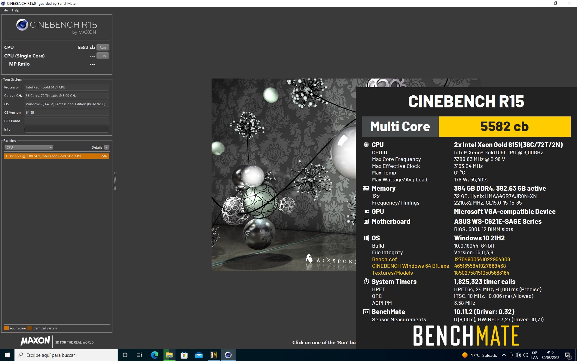Expand ranking Details arrow
577x361 pixels.
click(106, 147)
